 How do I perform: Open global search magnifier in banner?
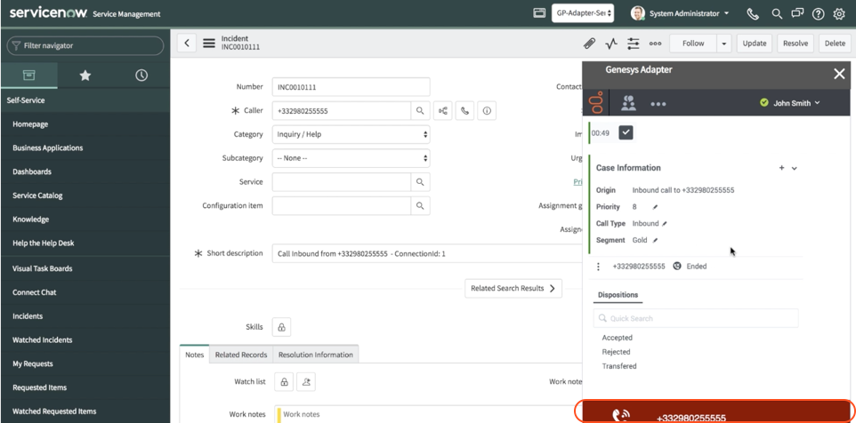click(776, 13)
